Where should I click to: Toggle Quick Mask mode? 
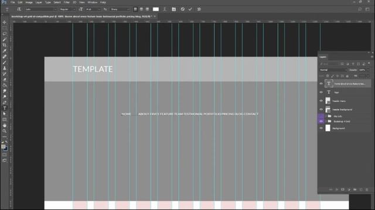point(5,155)
